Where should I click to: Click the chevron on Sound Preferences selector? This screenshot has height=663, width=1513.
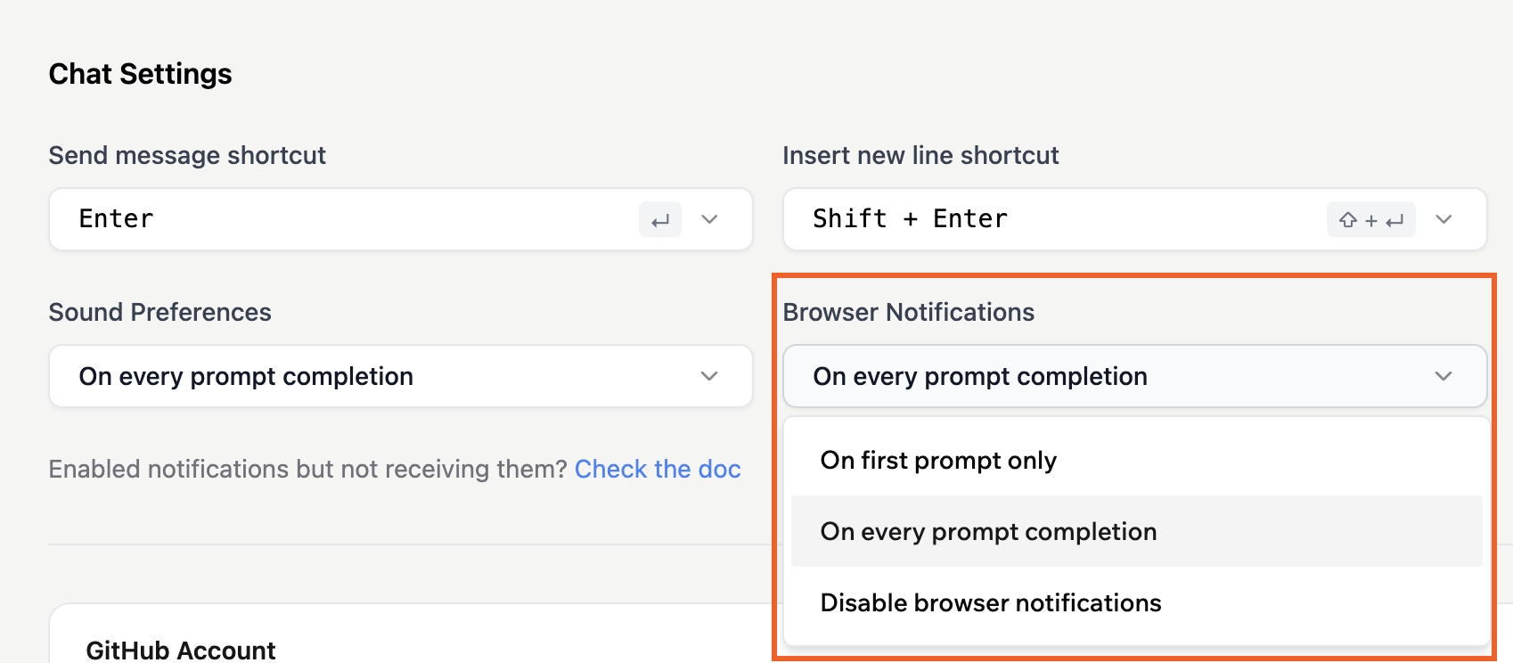coord(709,376)
